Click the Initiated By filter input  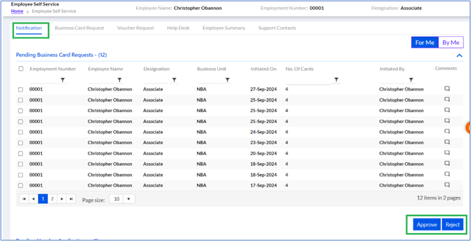(392, 80)
